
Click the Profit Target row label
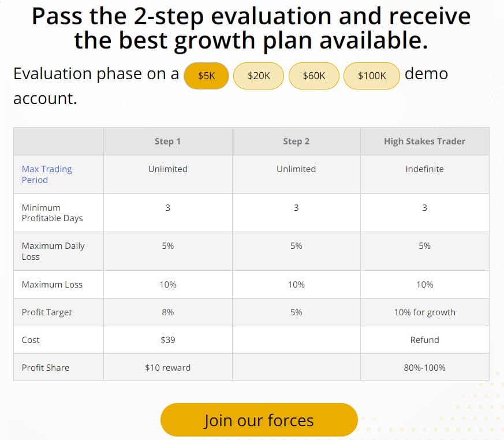pyautogui.click(x=47, y=312)
